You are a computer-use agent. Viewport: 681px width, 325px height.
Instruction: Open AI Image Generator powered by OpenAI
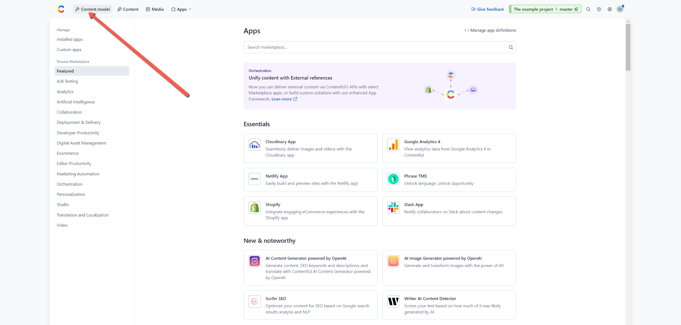(x=443, y=258)
